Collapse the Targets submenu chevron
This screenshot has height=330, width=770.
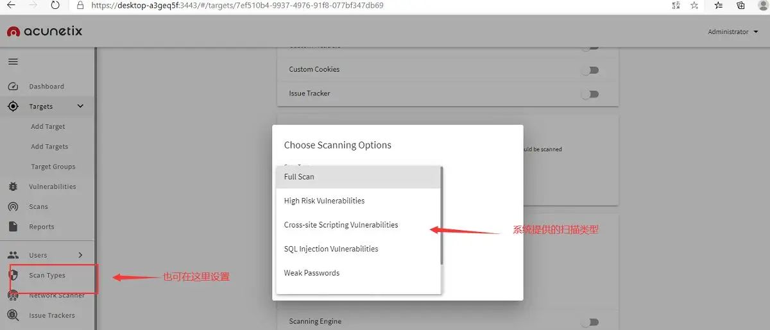coord(80,106)
